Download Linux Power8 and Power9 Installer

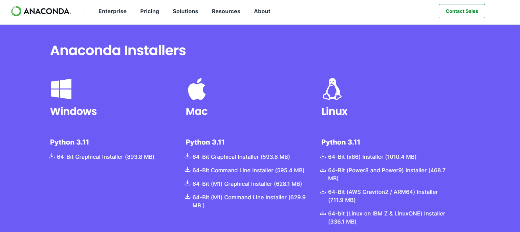(x=387, y=174)
